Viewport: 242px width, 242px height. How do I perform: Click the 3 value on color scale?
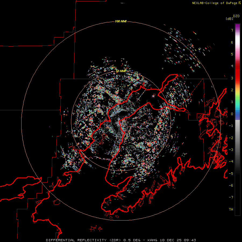232,78
